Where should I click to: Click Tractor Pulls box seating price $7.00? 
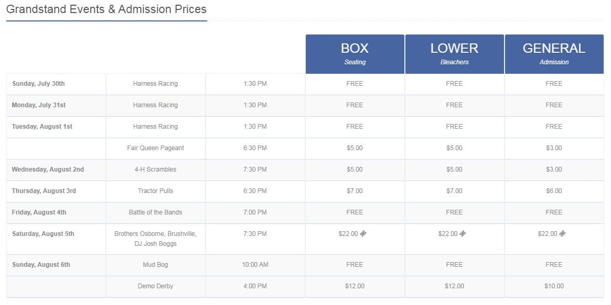[355, 191]
